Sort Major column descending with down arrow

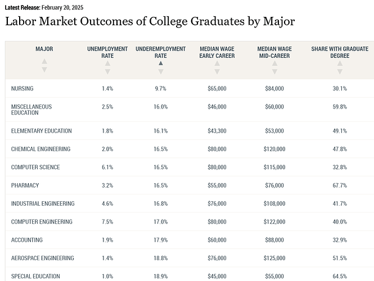pos(44,69)
